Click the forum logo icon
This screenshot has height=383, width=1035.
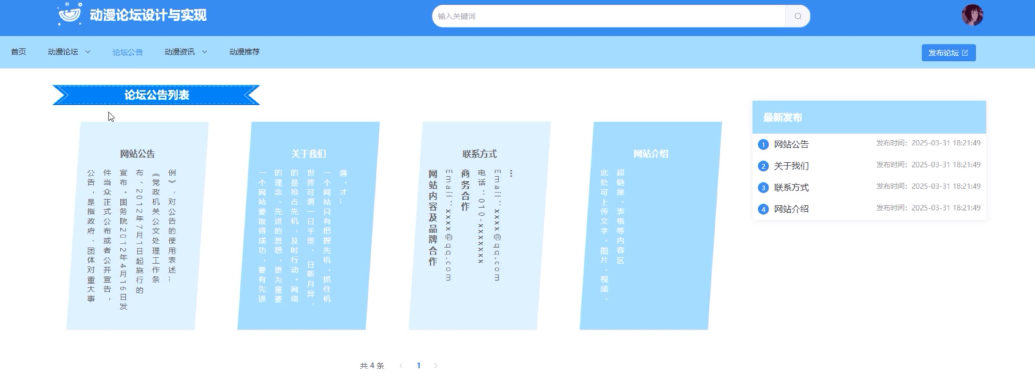tap(69, 14)
